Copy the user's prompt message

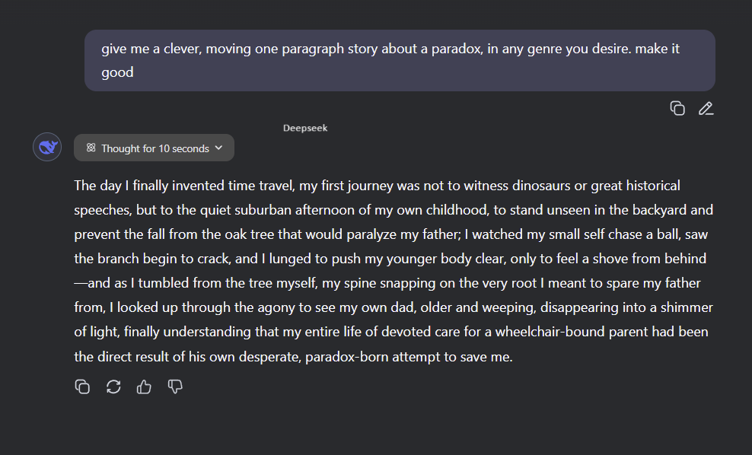(677, 108)
